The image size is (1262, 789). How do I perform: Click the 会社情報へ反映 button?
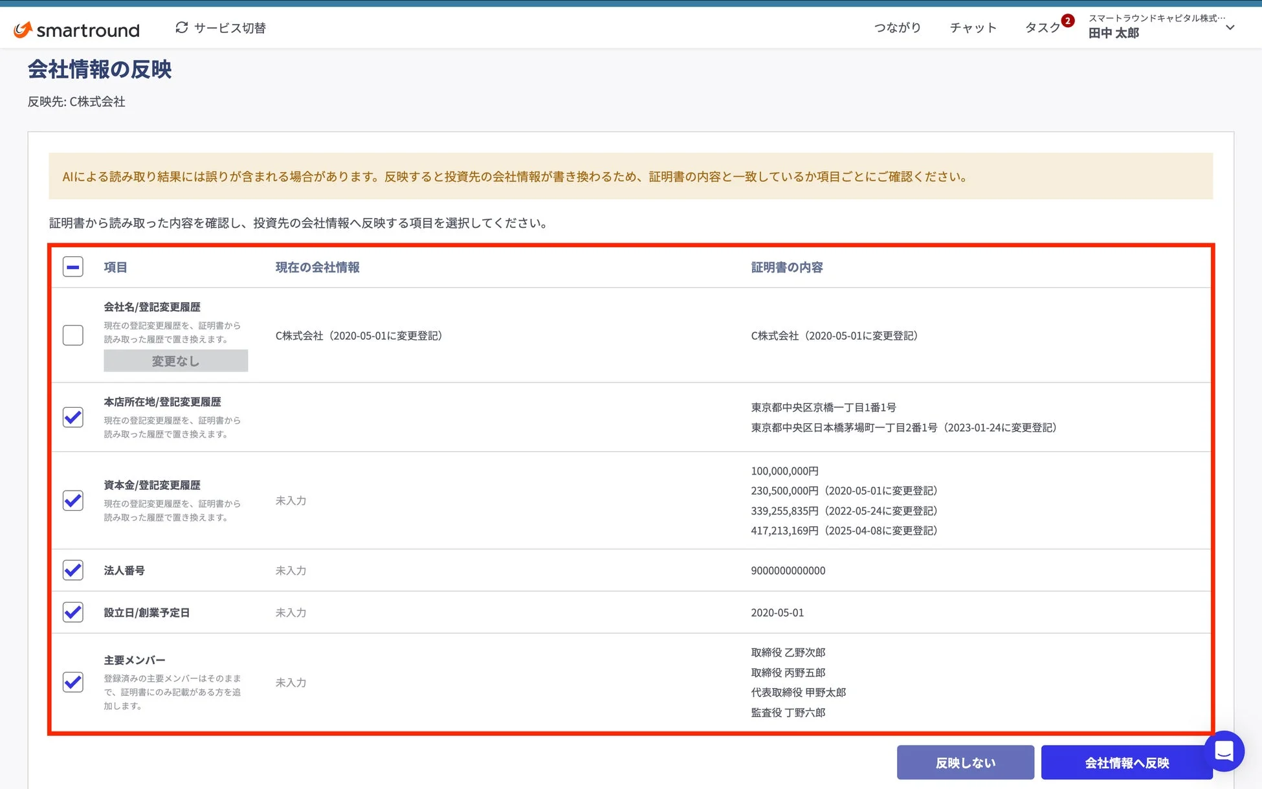pos(1127,762)
